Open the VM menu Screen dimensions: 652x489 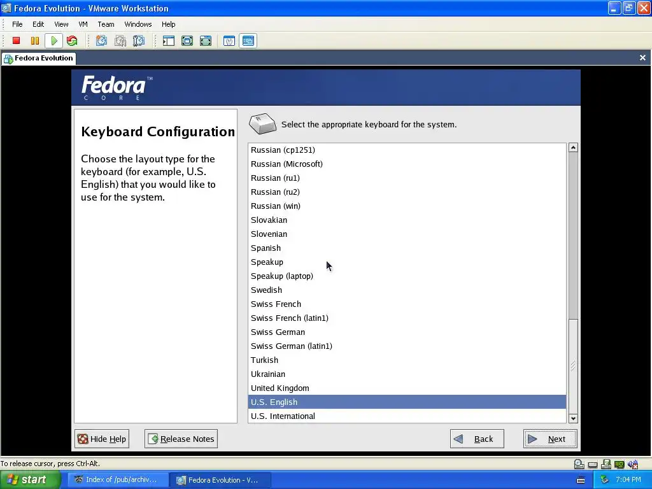click(83, 24)
